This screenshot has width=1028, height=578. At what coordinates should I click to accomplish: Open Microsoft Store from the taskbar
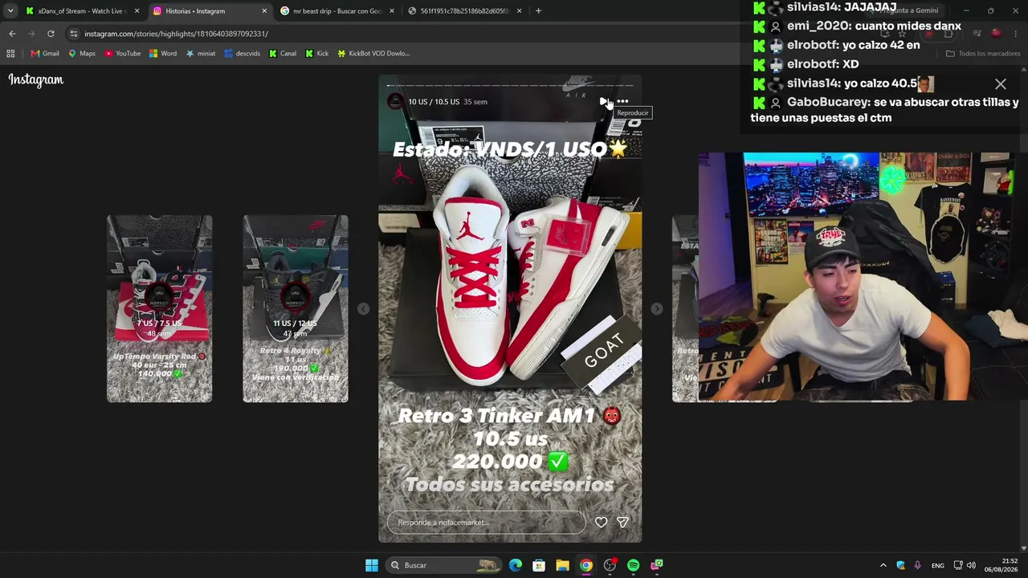tap(539, 565)
